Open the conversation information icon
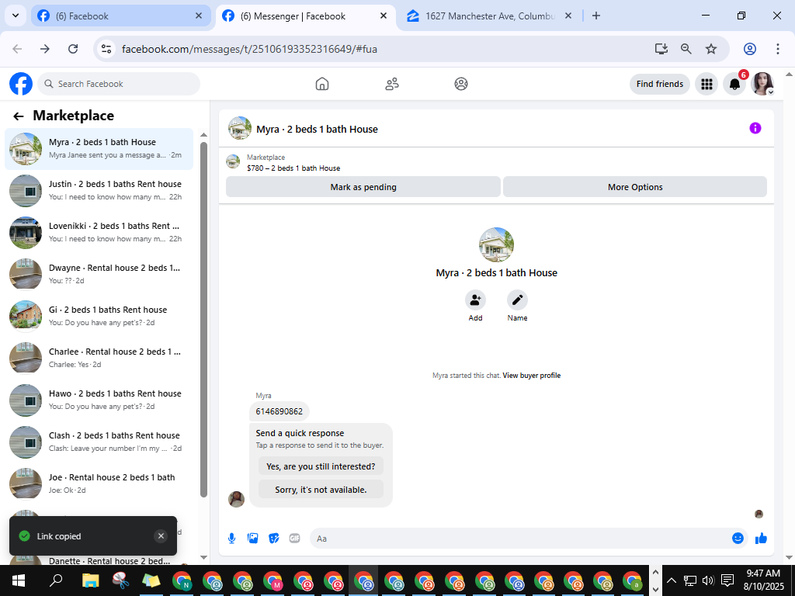 click(x=755, y=128)
